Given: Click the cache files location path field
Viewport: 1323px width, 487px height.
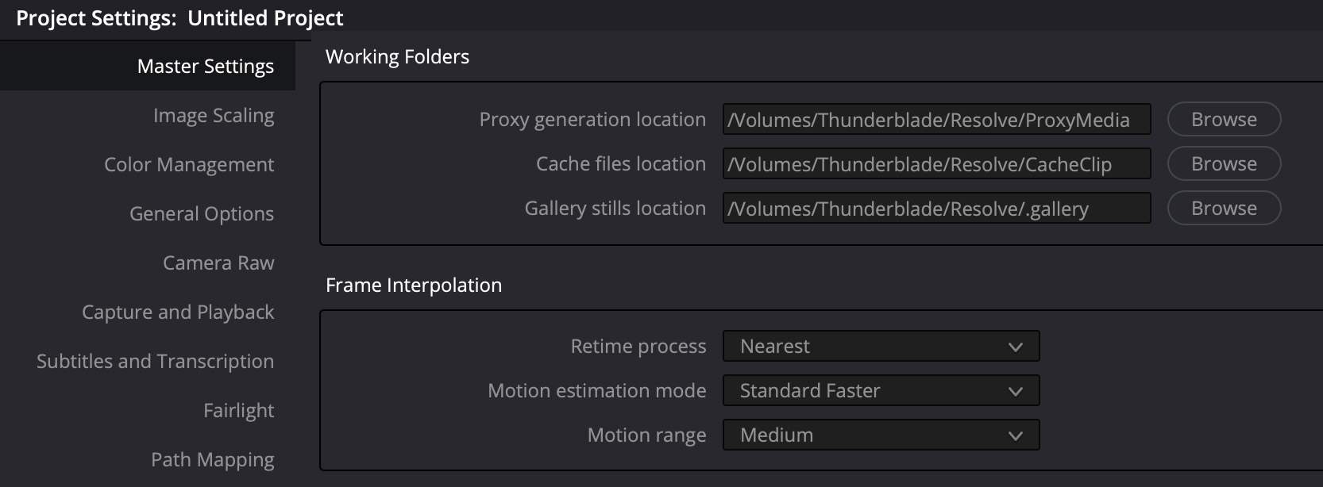Looking at the screenshot, I should tap(935, 164).
